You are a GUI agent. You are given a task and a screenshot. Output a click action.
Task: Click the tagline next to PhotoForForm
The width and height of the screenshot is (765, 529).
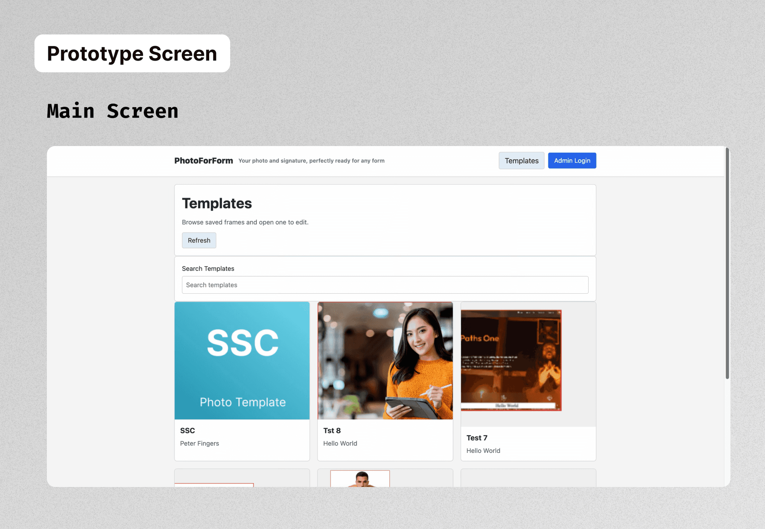(x=311, y=161)
